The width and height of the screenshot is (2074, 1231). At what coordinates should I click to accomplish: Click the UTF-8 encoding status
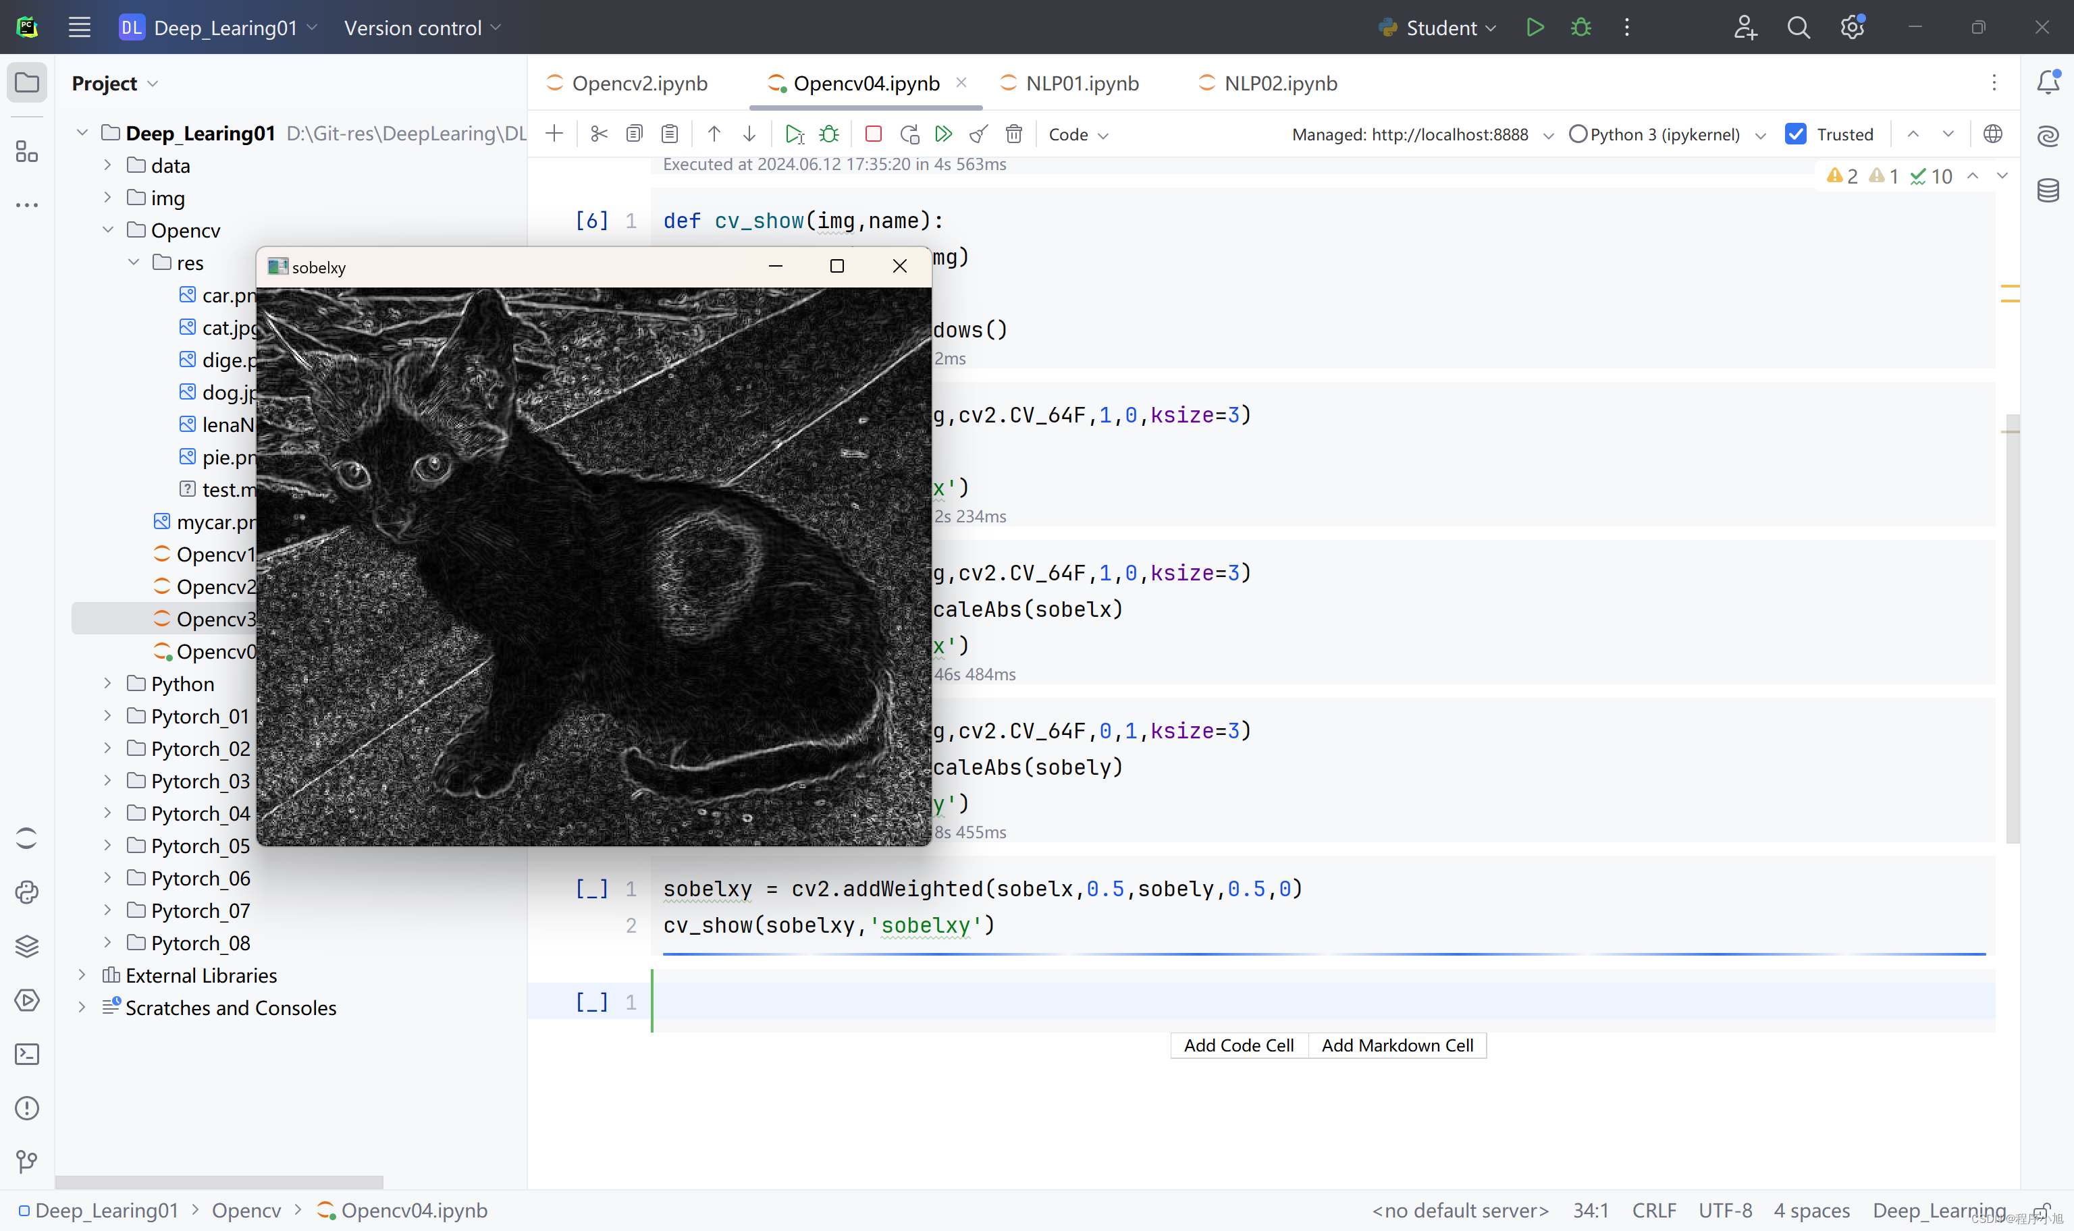1726,1210
